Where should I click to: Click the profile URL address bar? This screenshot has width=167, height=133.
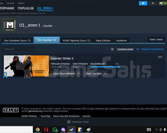point(23,13)
